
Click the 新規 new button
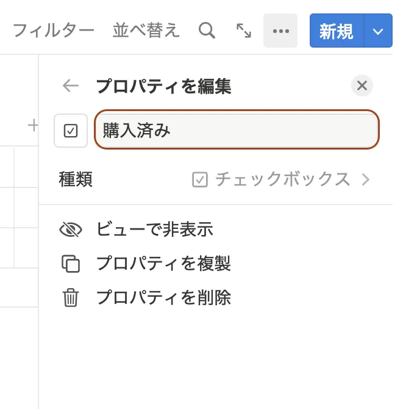click(337, 31)
